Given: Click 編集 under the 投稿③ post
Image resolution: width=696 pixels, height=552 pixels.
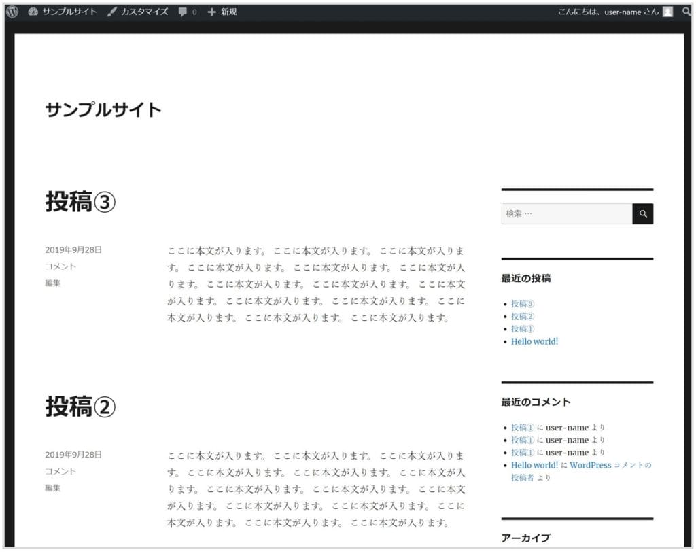Looking at the screenshot, I should click(52, 283).
